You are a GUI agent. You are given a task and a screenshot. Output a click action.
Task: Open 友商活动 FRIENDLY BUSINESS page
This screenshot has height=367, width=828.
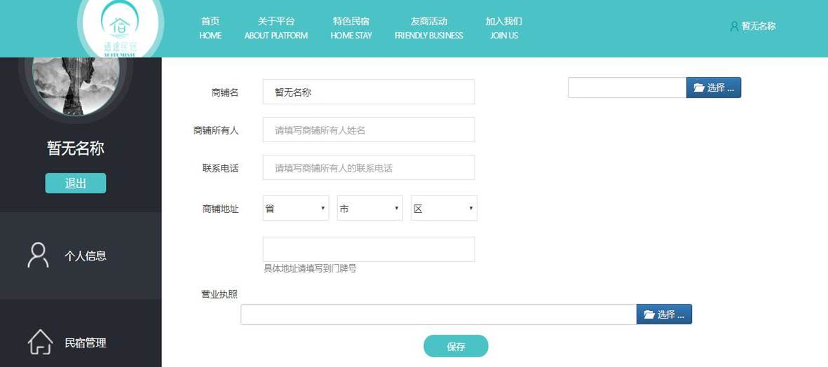pos(428,28)
